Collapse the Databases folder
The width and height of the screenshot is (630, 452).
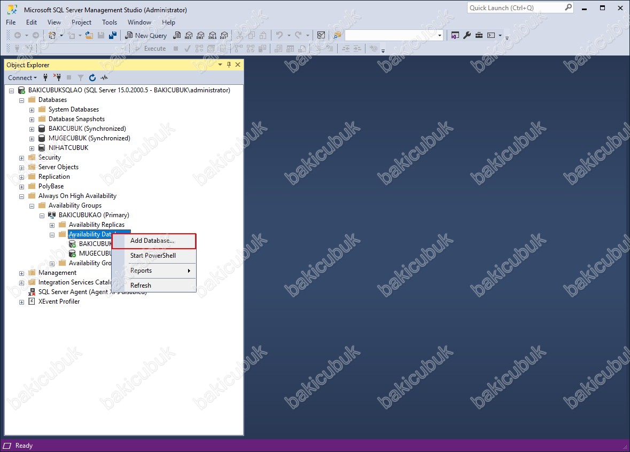point(22,100)
